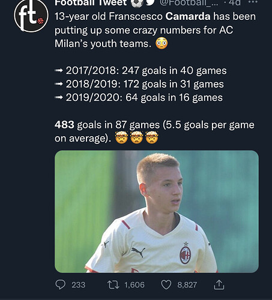272x300 pixels.
Task: Click the 4d timestamp link
Action: pyautogui.click(x=235, y=3)
